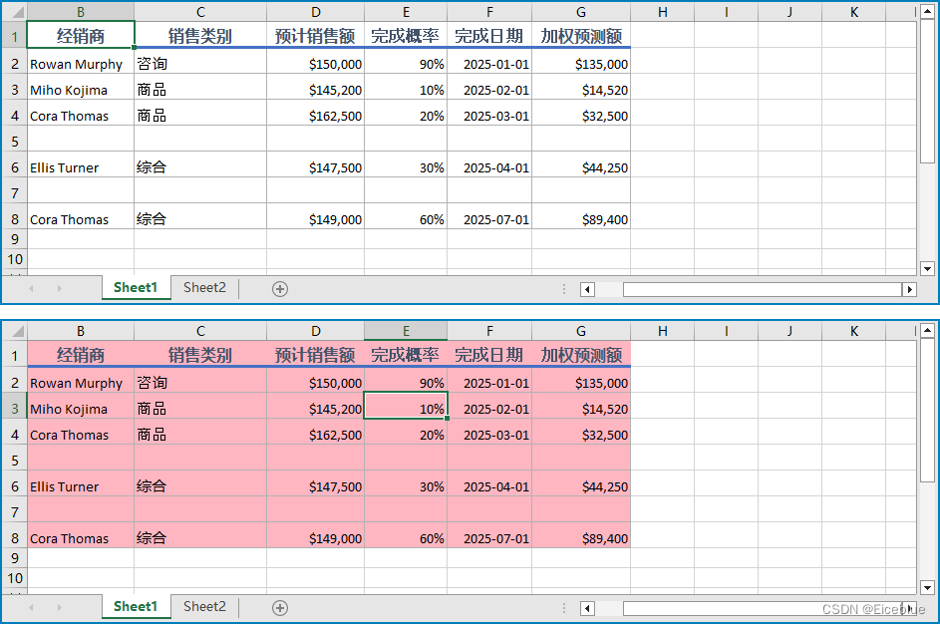Select column G header in top spreadsheet
The image size is (940, 624).
pyautogui.click(x=581, y=12)
